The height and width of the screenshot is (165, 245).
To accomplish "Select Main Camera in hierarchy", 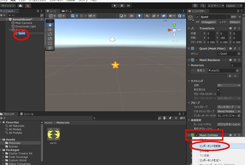I will (x=24, y=23).
